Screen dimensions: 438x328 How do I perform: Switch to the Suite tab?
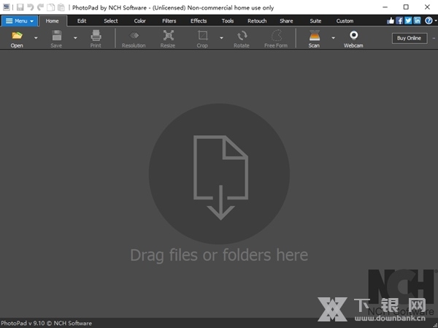[x=315, y=21]
